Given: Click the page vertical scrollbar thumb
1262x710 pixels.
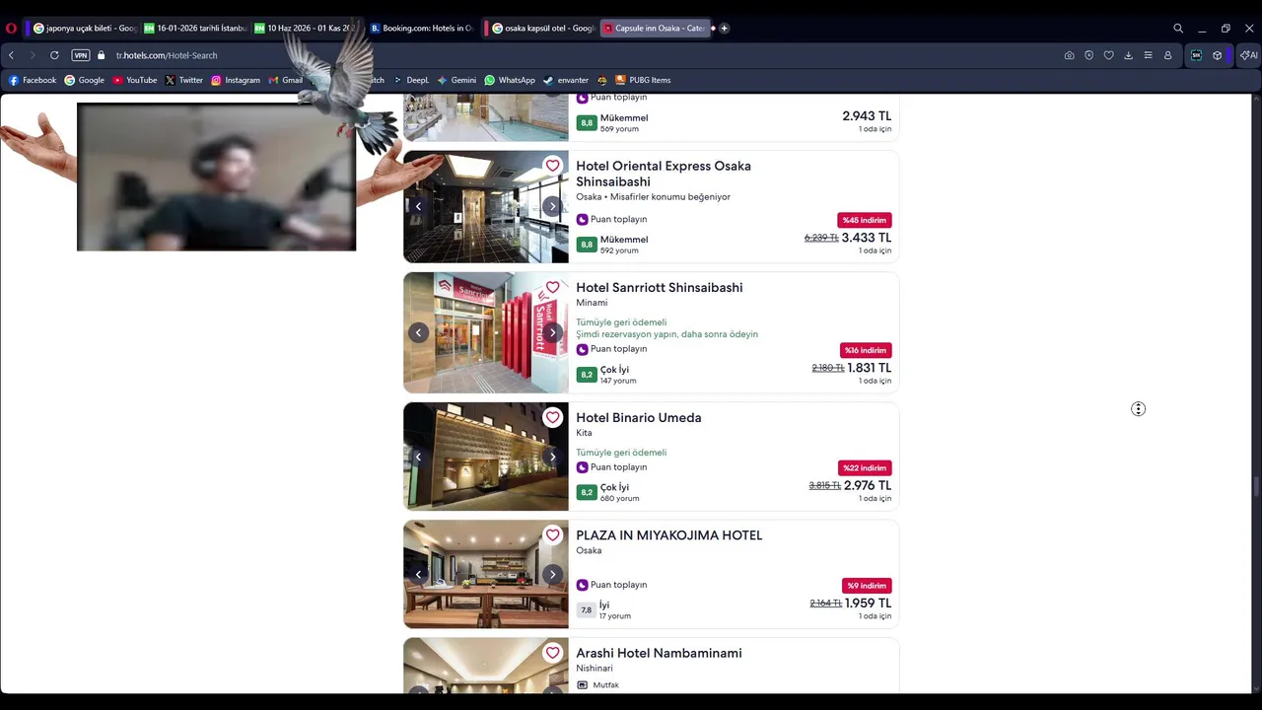Looking at the screenshot, I should pyautogui.click(x=1256, y=488).
